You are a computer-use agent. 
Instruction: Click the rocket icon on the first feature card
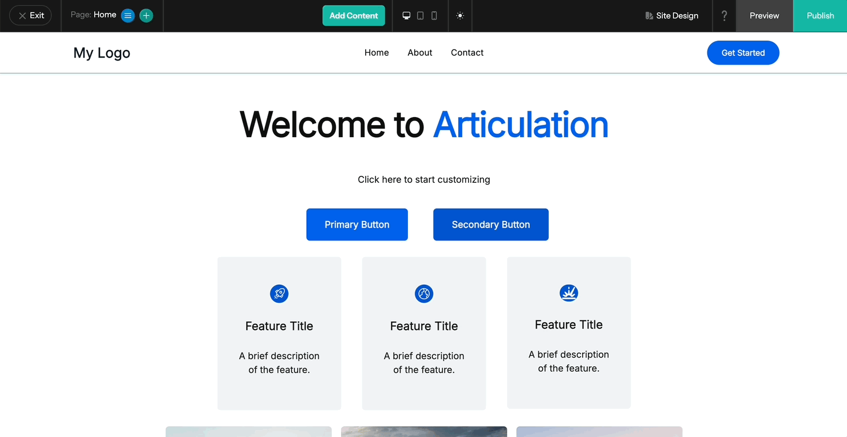[279, 293]
